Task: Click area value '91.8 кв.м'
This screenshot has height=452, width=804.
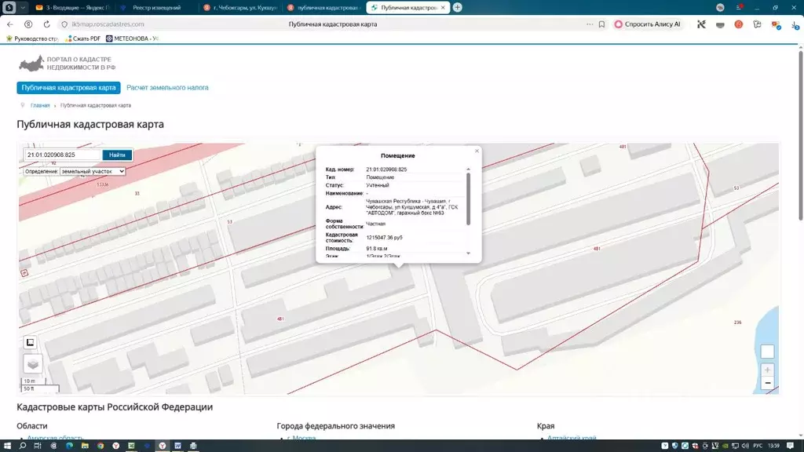Action: coord(376,249)
